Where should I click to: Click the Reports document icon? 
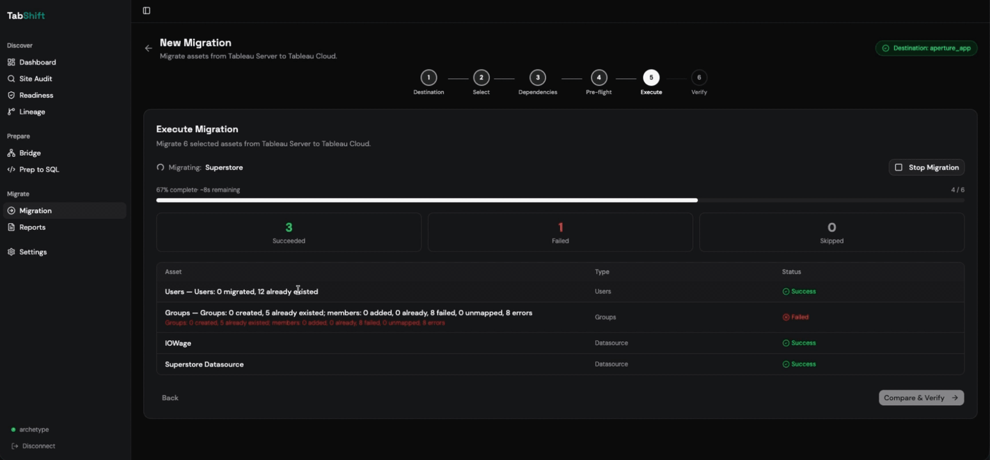point(11,227)
